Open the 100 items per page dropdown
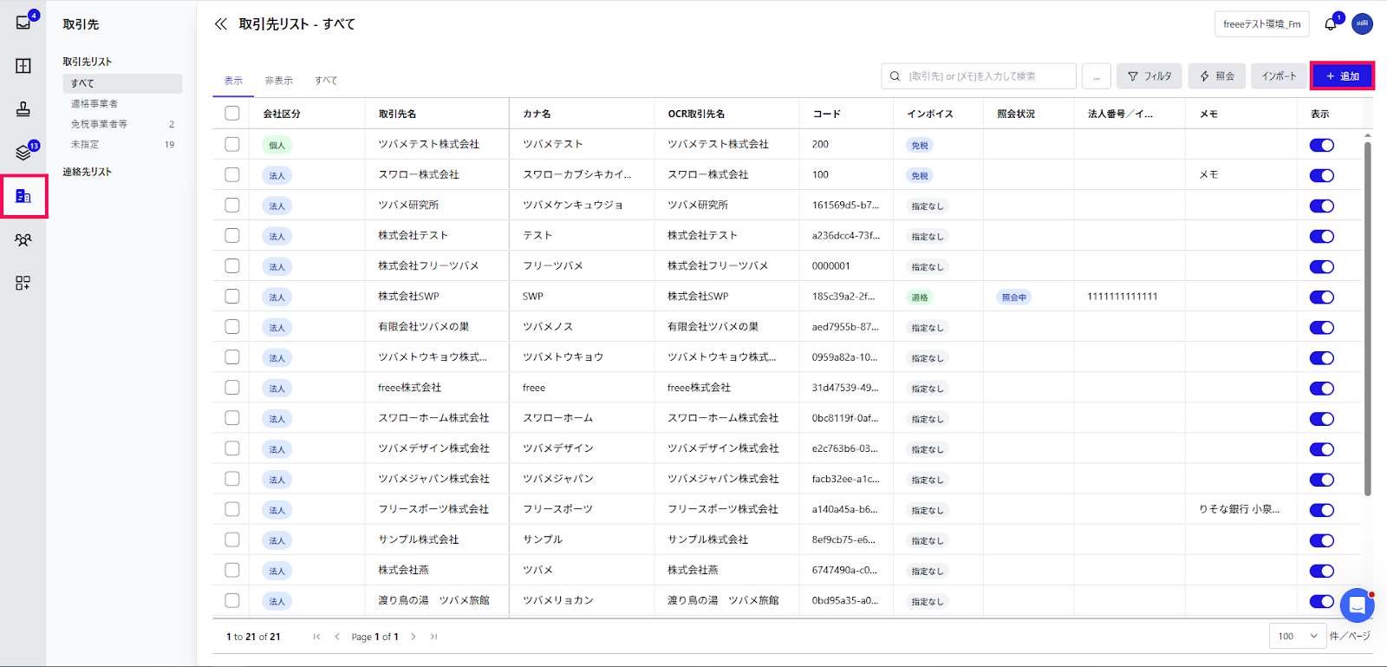 [1298, 636]
